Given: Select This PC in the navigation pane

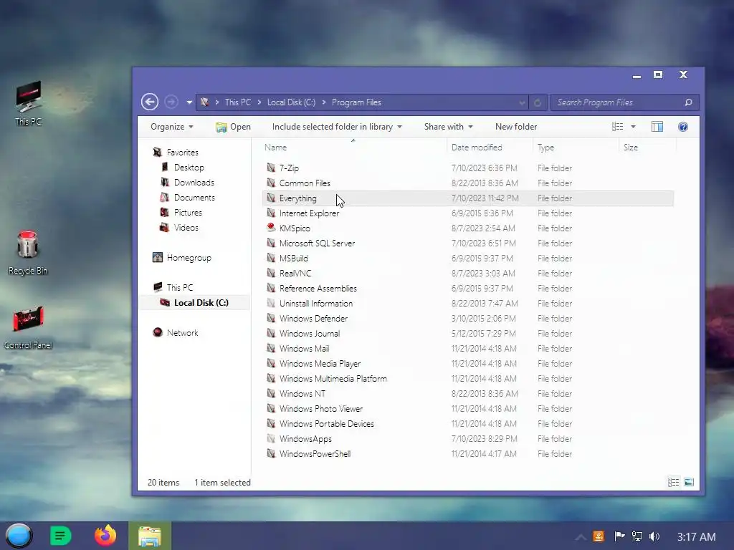Looking at the screenshot, I should tap(180, 288).
